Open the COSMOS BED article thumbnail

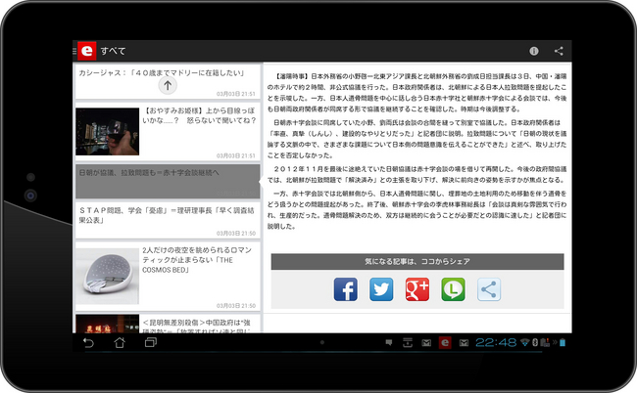coord(106,270)
